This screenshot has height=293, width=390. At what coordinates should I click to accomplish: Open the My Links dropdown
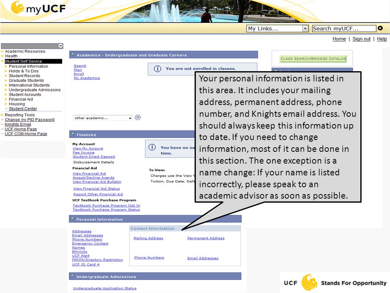(x=277, y=28)
